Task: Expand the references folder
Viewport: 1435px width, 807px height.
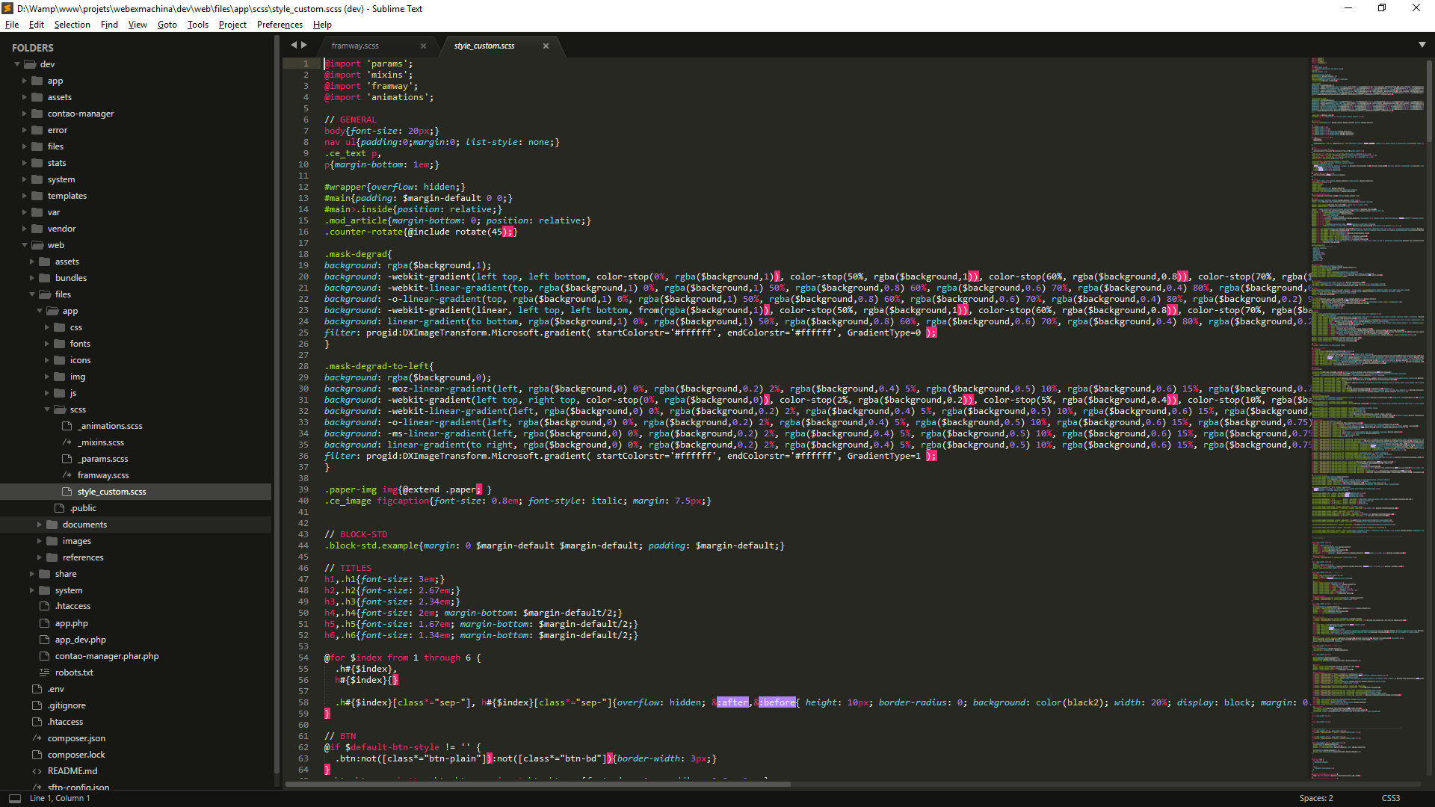Action: pos(40,557)
